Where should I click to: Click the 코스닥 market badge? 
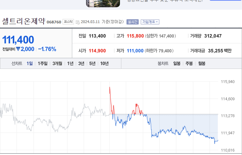click(68, 22)
